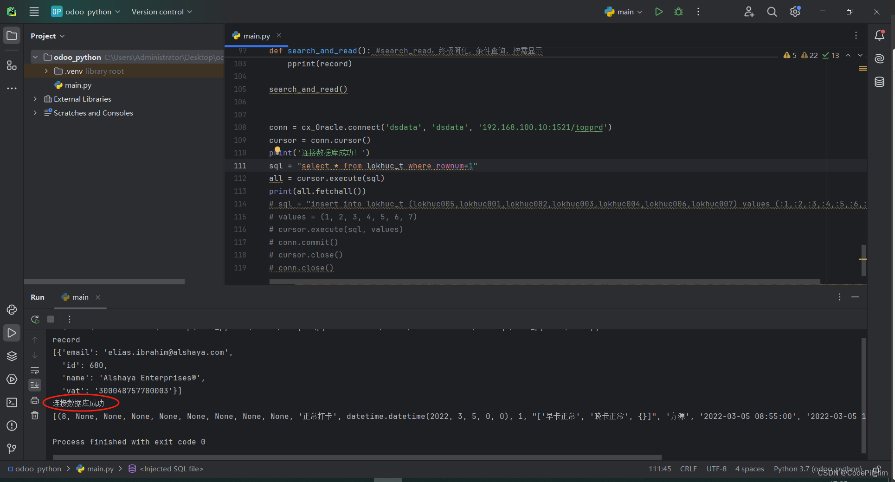Open the main hamburger menu

coord(34,12)
